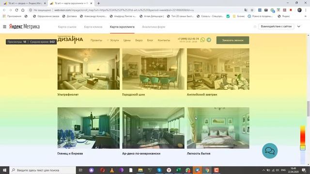This screenshot has height=174, width=310.
Task: Bookmark this page with the star icon
Action: pos(252,10)
